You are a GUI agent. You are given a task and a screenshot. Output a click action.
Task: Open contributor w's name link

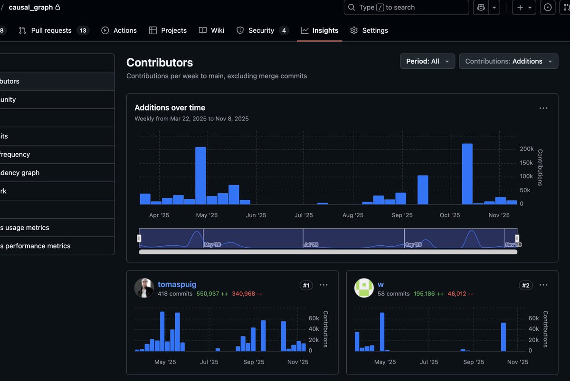380,284
